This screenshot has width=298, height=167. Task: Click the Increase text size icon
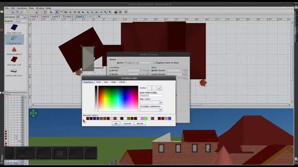(88, 12)
